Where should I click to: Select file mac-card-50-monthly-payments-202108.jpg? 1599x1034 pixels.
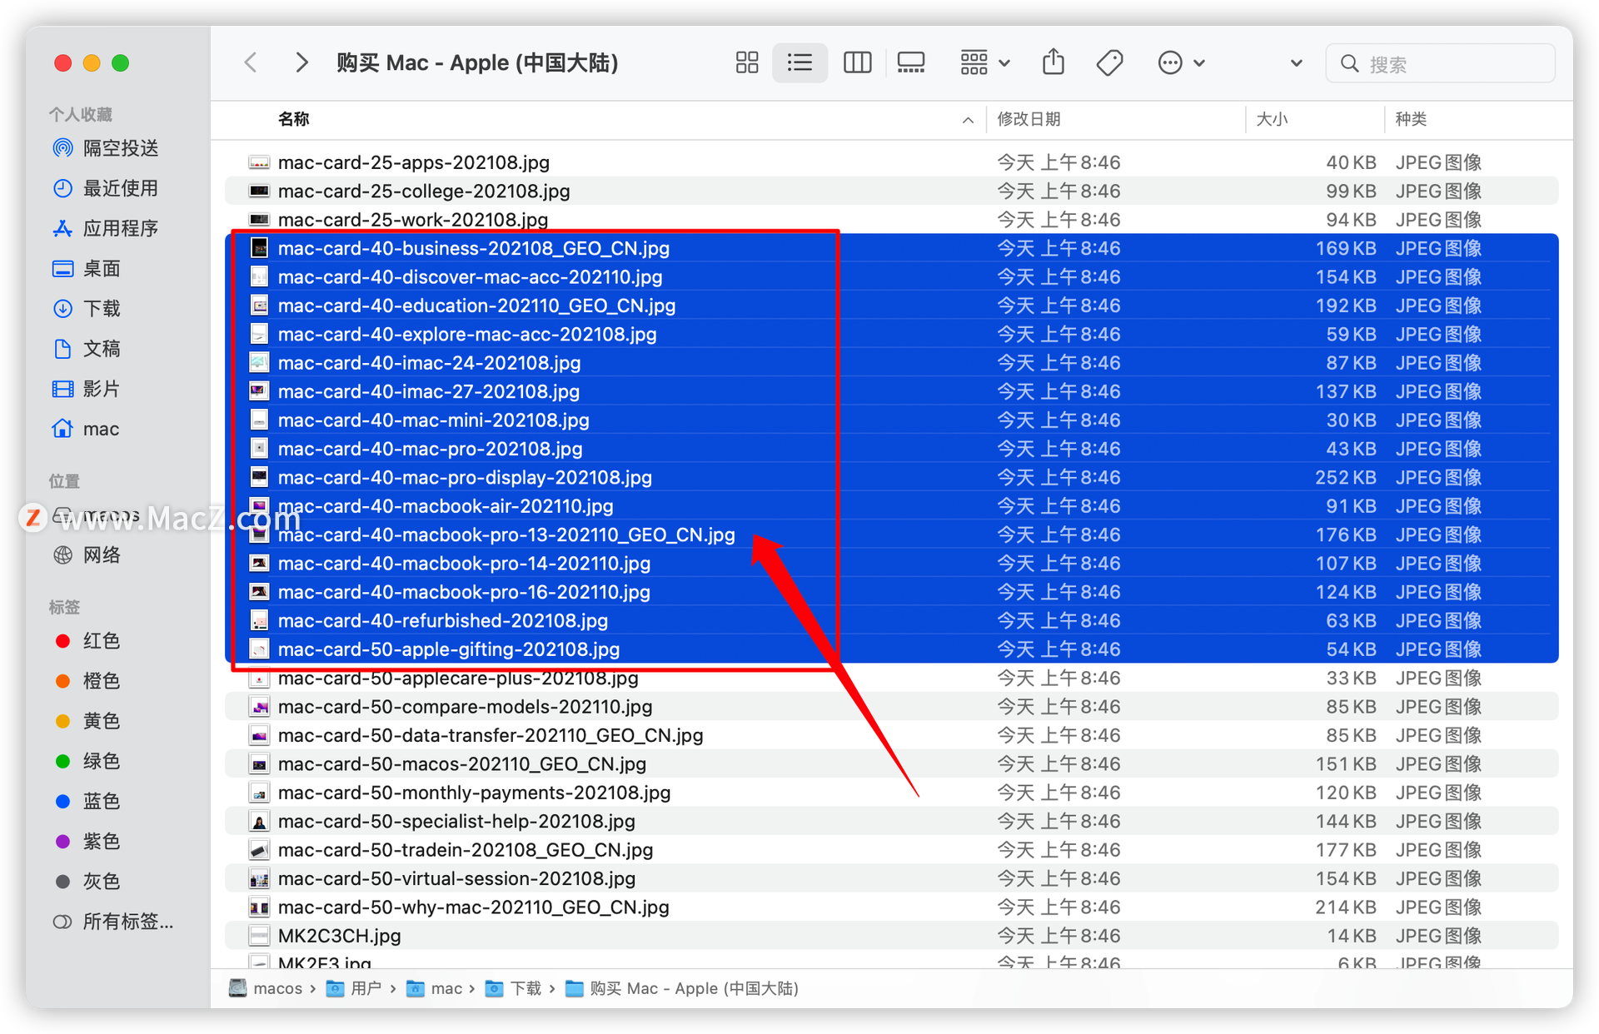[891, 792]
